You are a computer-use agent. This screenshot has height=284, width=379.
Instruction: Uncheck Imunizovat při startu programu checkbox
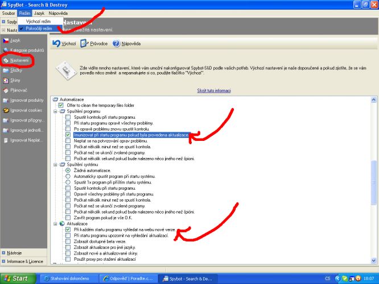pyautogui.click(x=68, y=135)
